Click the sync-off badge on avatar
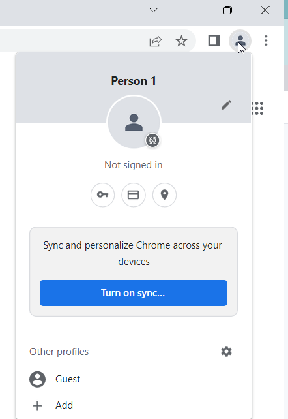This screenshot has height=419, width=288. pos(152,140)
